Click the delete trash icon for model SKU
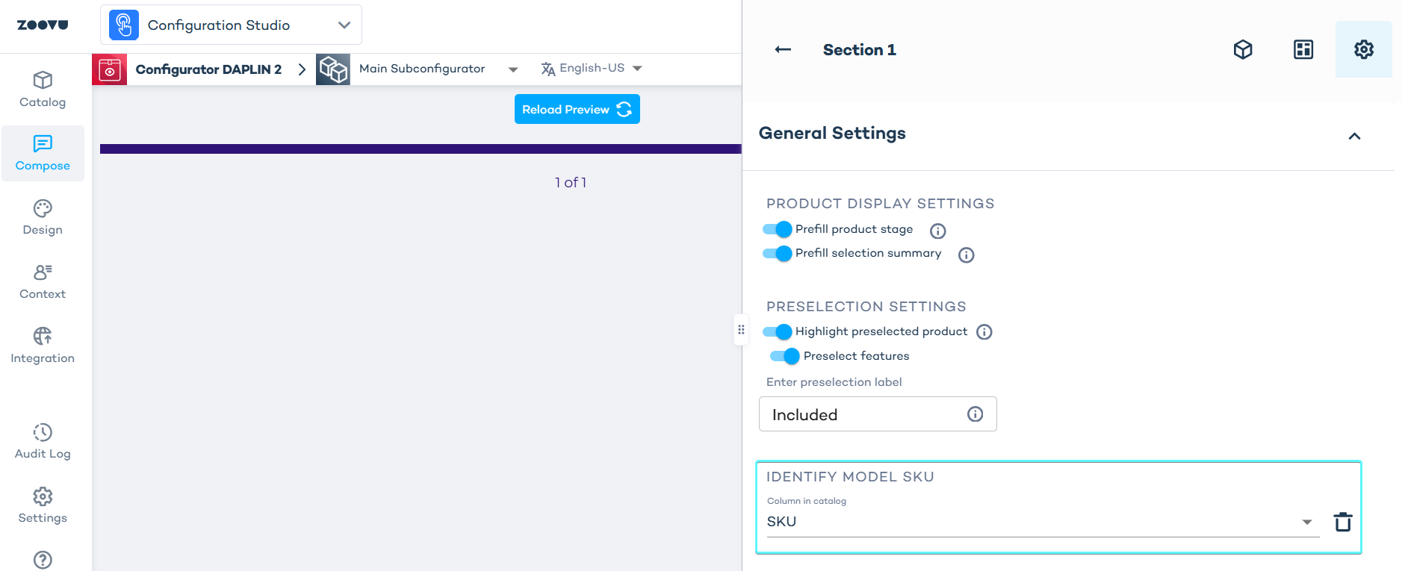This screenshot has height=571, width=1402. pyautogui.click(x=1343, y=522)
